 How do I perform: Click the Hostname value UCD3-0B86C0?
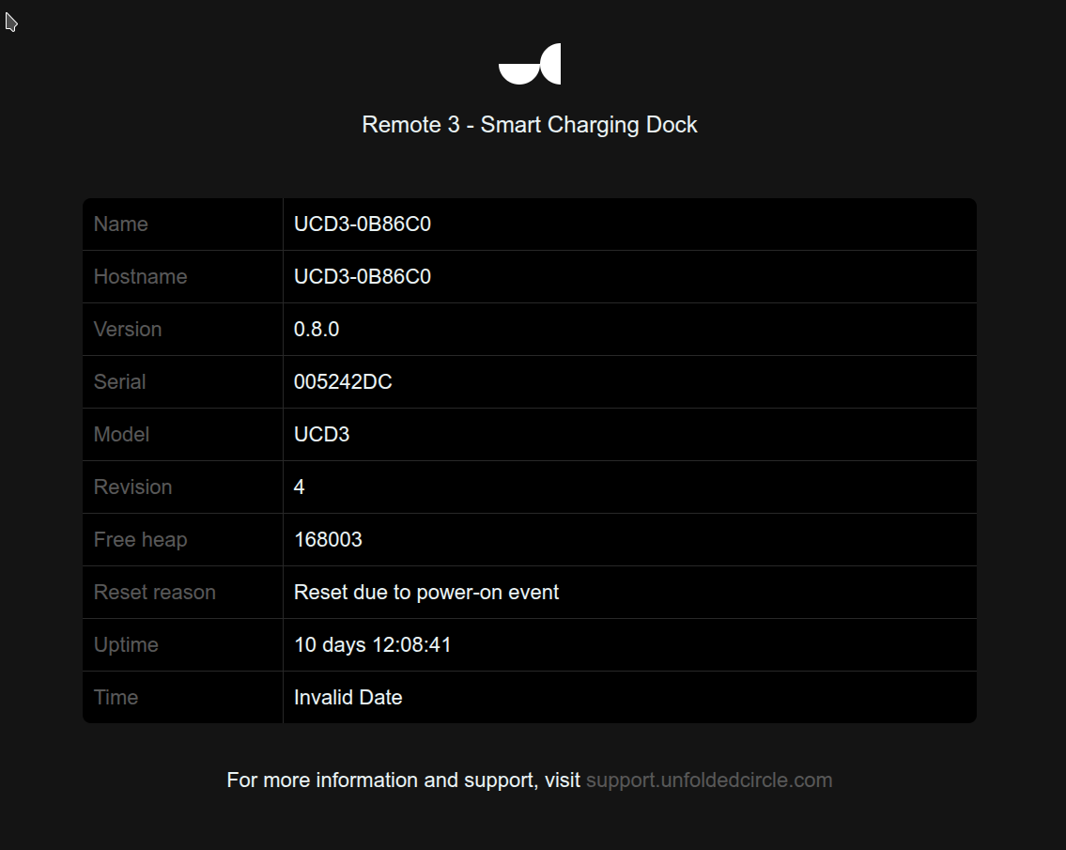click(363, 277)
